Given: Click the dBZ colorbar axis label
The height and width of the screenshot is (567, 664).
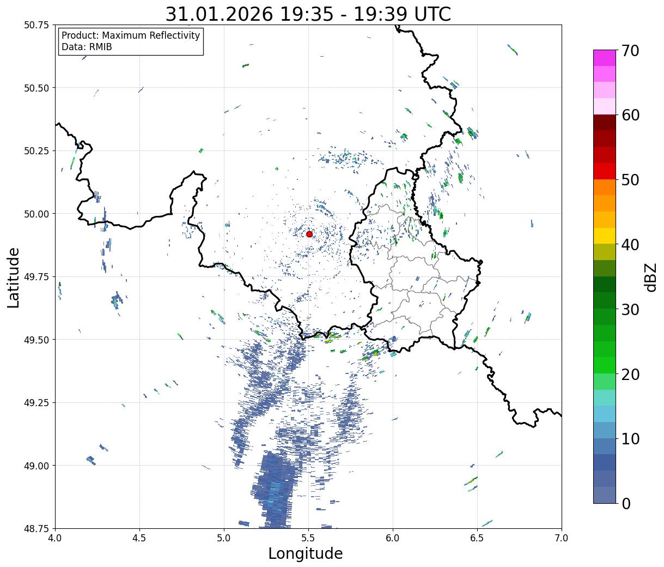Looking at the screenshot, I should [650, 277].
